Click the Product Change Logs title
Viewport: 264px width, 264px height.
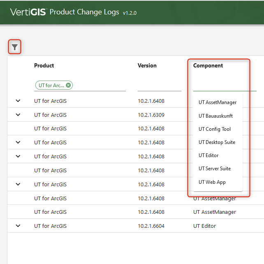[x=84, y=12]
